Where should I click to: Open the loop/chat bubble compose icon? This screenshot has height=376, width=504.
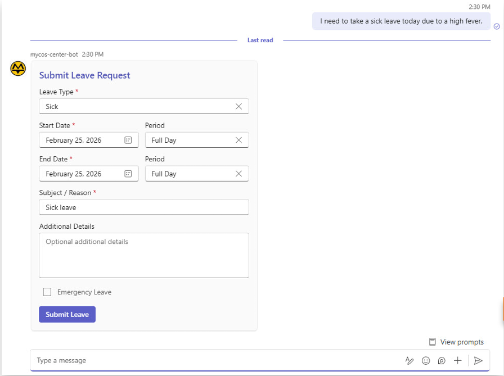pos(442,361)
